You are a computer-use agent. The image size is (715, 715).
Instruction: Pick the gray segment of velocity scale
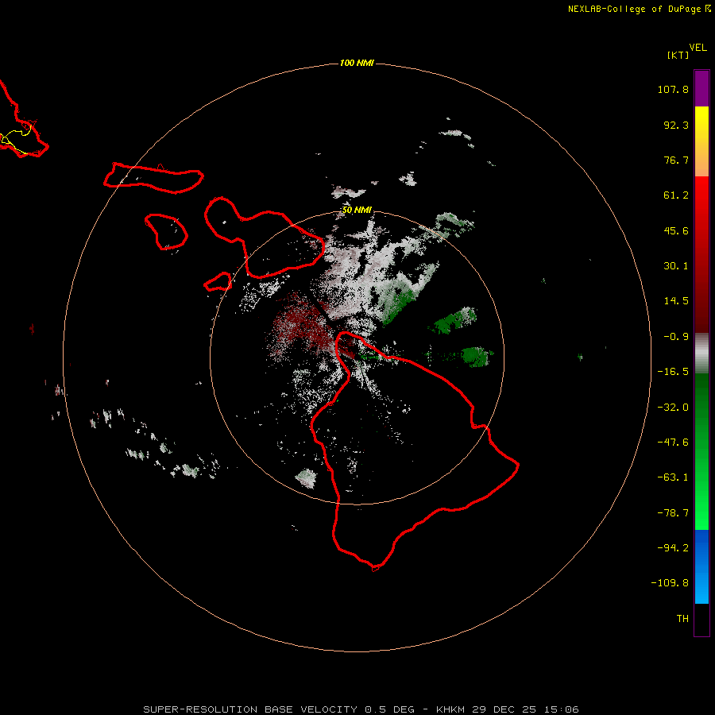tap(701, 354)
